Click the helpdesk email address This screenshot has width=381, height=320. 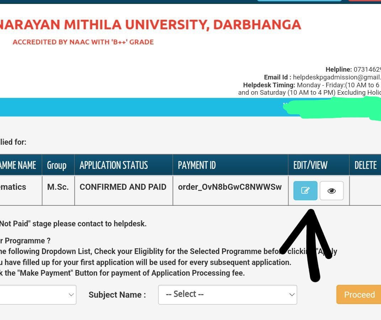[x=337, y=77]
